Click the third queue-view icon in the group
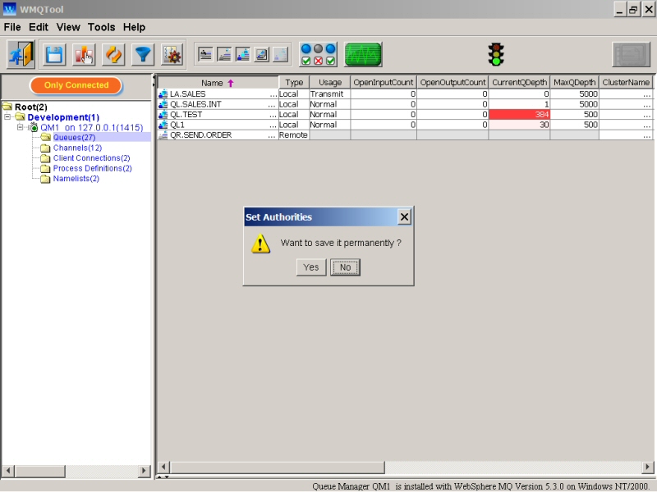Image resolution: width=657 pixels, height=492 pixels. coord(243,55)
